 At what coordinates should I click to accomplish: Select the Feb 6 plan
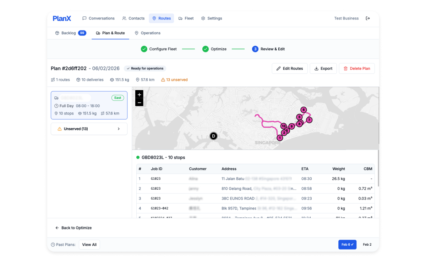347,245
